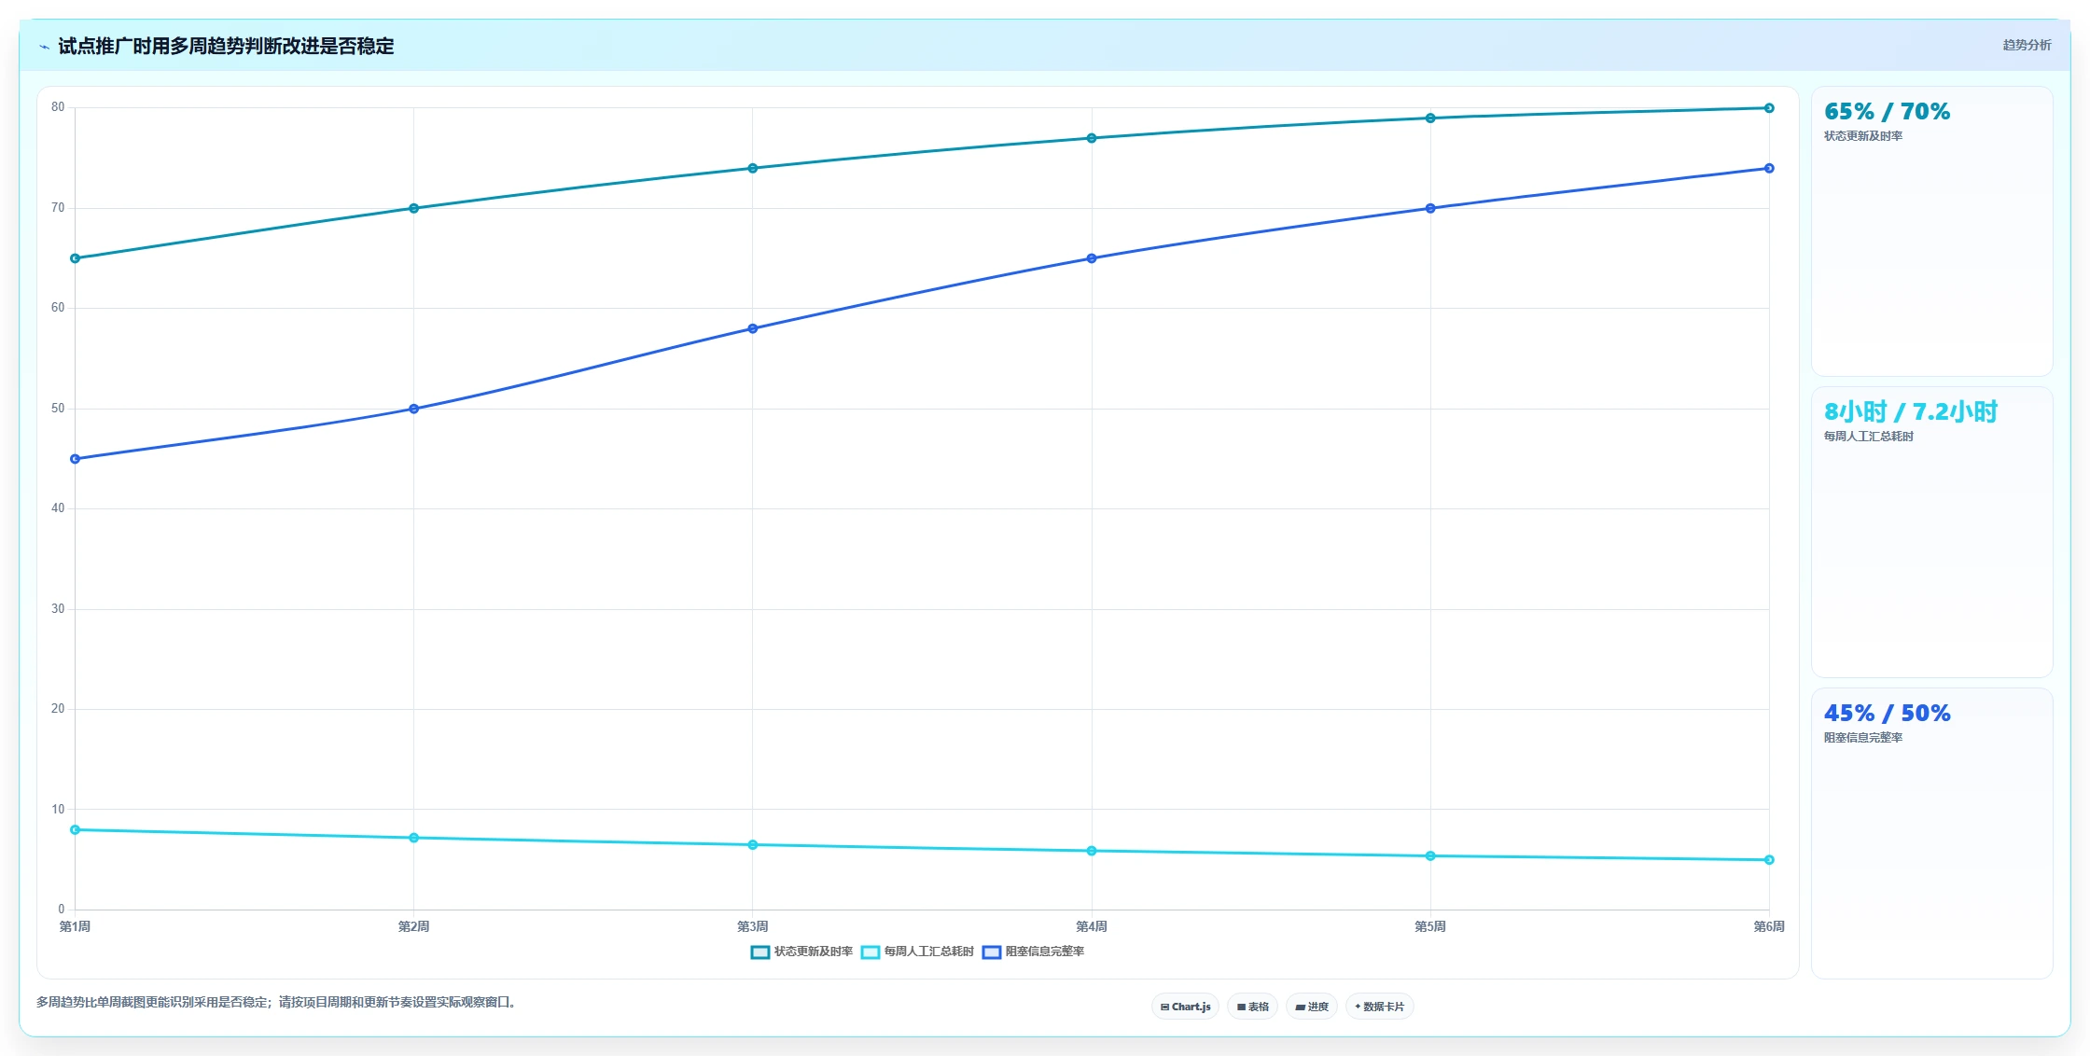Click the 每周人工汇总耗时 point at 第3周
2090x1056 pixels.
tap(753, 845)
